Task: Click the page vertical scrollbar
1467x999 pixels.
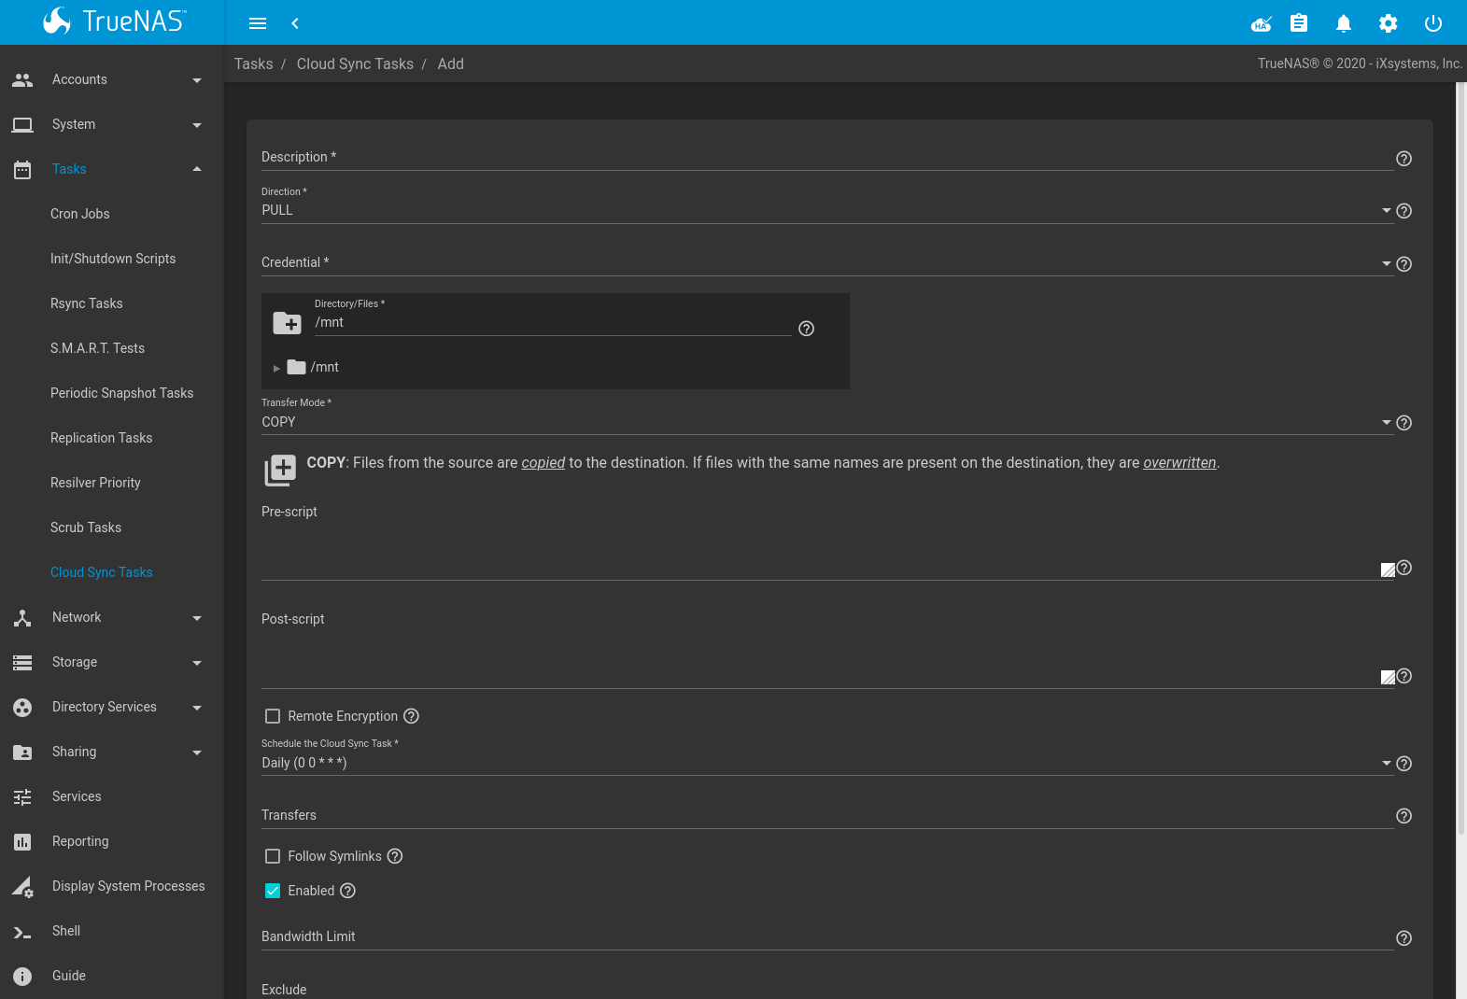Action: coord(1461,457)
